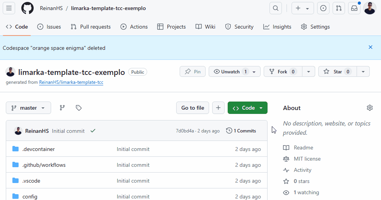Open Unwatch notification options dropdown

tap(235, 71)
